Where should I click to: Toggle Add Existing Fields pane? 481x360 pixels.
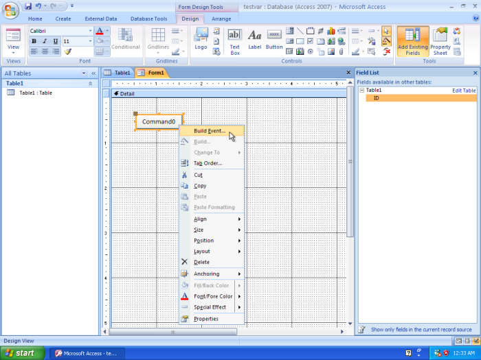[412, 41]
